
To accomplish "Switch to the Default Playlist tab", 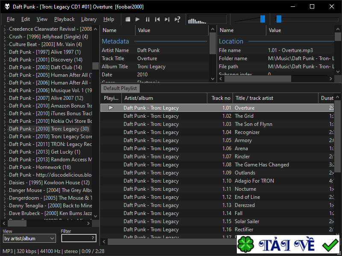I will (x=120, y=88).
